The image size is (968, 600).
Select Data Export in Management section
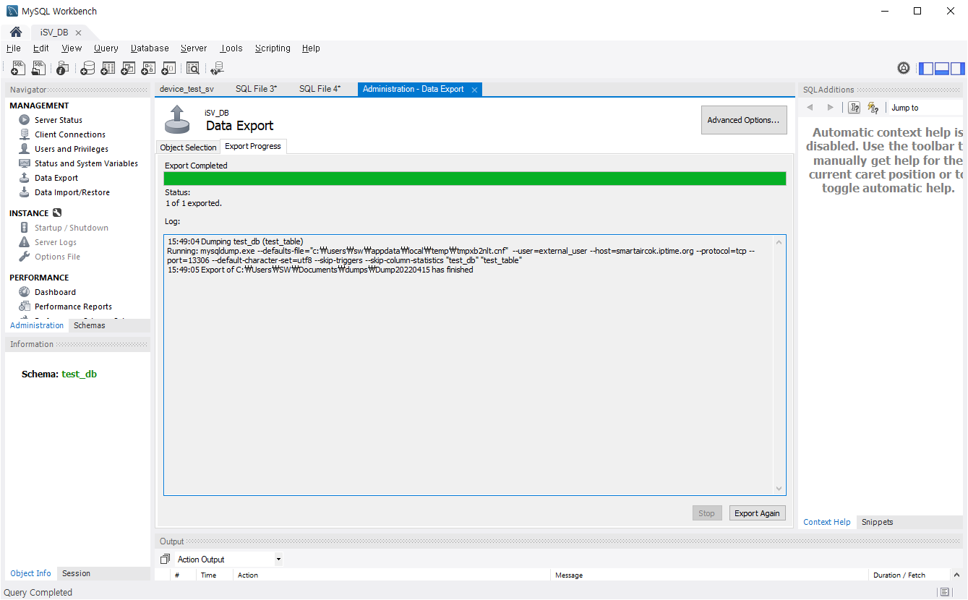click(x=56, y=178)
